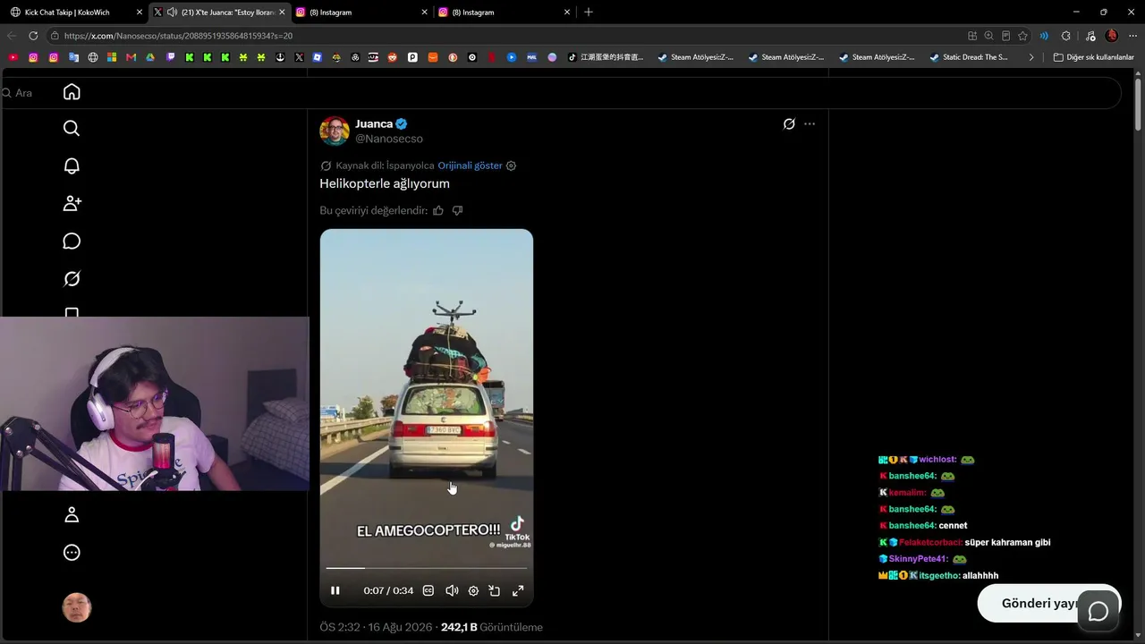The height and width of the screenshot is (644, 1145).
Task: Mute the video player volume
Action: click(452, 590)
